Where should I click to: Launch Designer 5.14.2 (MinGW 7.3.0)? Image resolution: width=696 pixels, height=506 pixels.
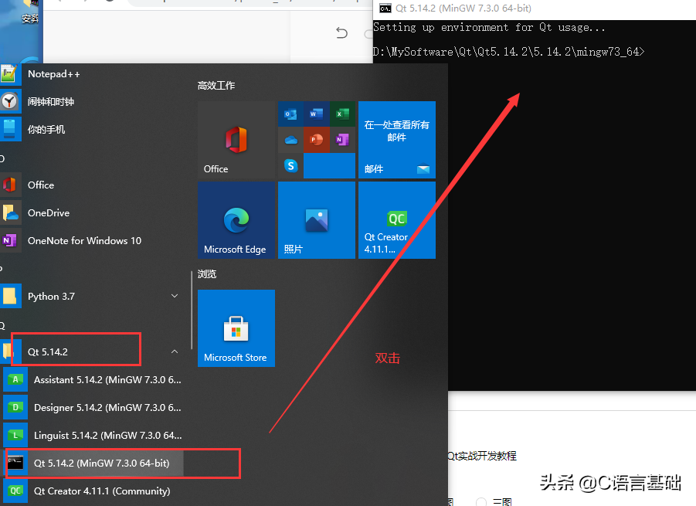(93, 407)
